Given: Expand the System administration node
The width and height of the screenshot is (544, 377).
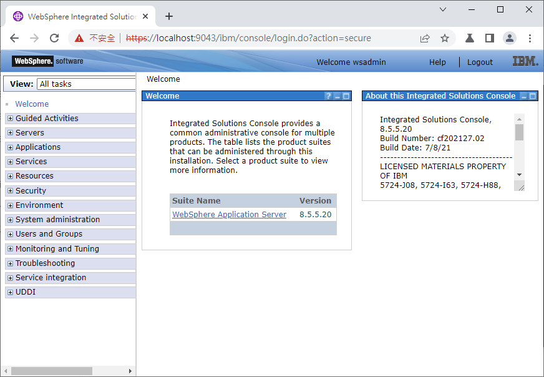Looking at the screenshot, I should click(11, 220).
